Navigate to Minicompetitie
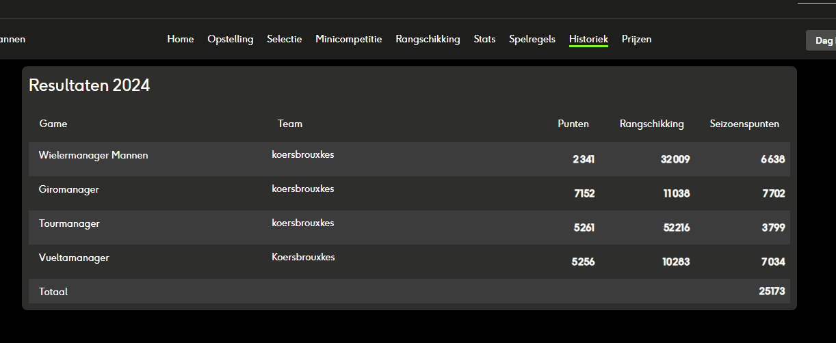836x343 pixels. pos(349,39)
